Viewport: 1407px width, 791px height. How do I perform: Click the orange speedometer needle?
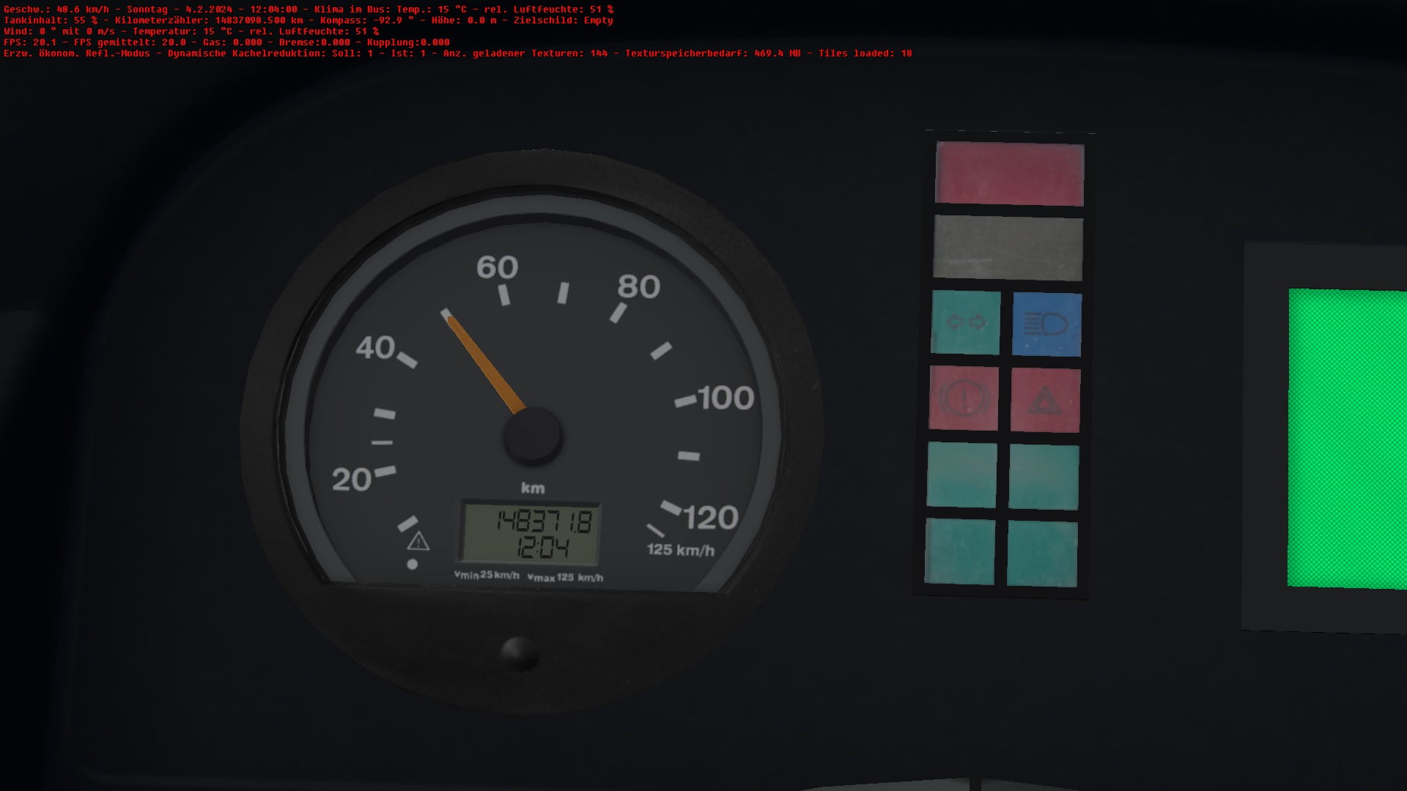[484, 363]
